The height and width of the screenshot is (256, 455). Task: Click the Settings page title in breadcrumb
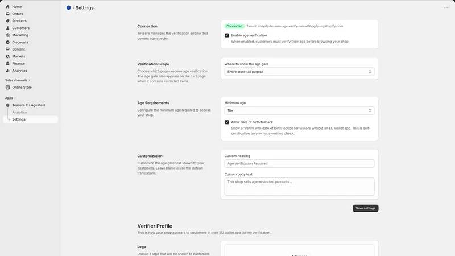pos(84,8)
